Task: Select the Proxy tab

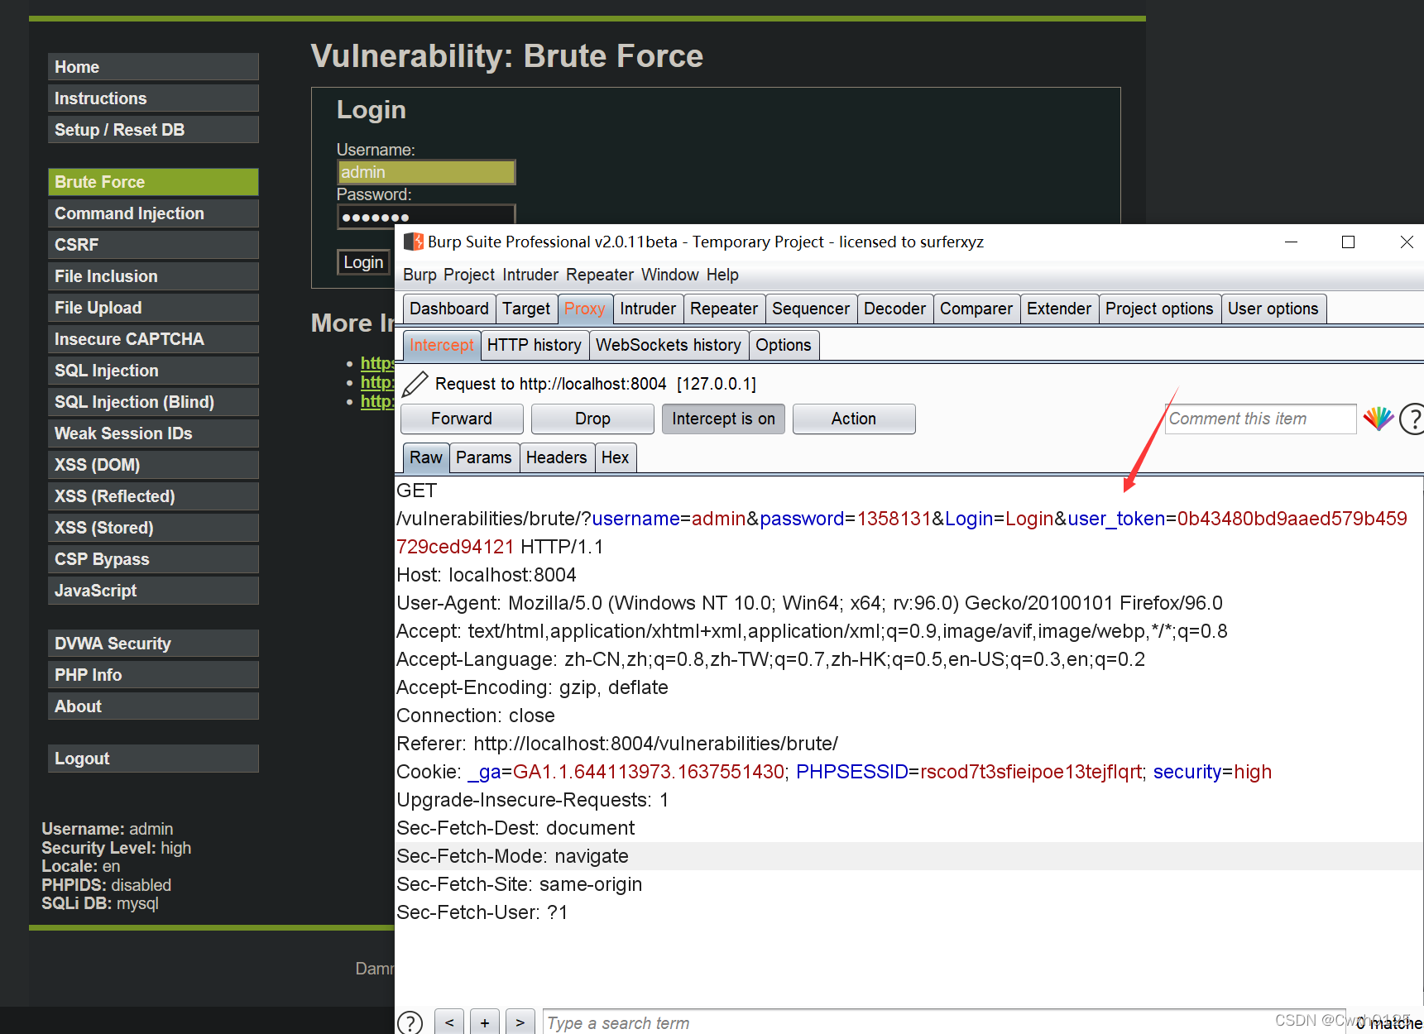Action: 585,309
